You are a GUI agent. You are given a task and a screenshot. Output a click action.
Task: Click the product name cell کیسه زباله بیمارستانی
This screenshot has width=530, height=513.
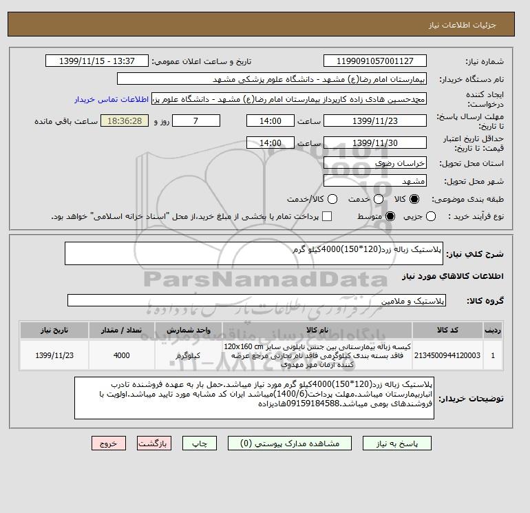[x=317, y=355]
